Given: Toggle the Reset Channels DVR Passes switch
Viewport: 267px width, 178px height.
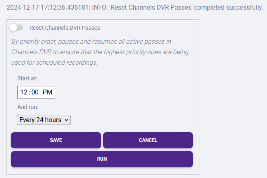Looking at the screenshot, I should (17, 27).
